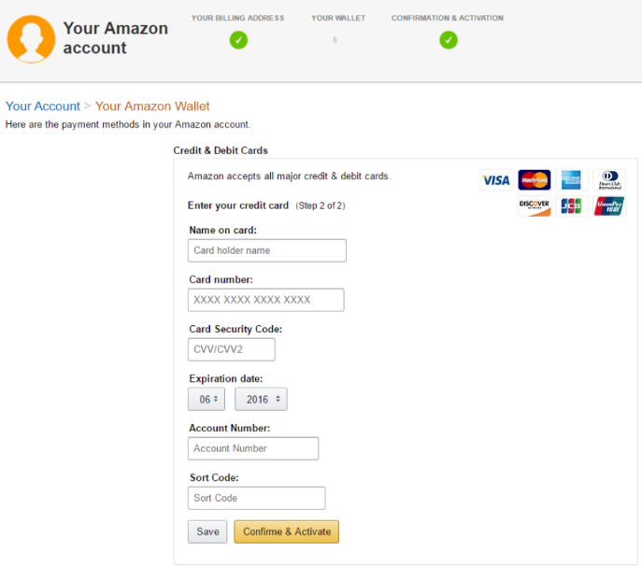
Task: Click the MasterCard logo
Action: click(534, 180)
